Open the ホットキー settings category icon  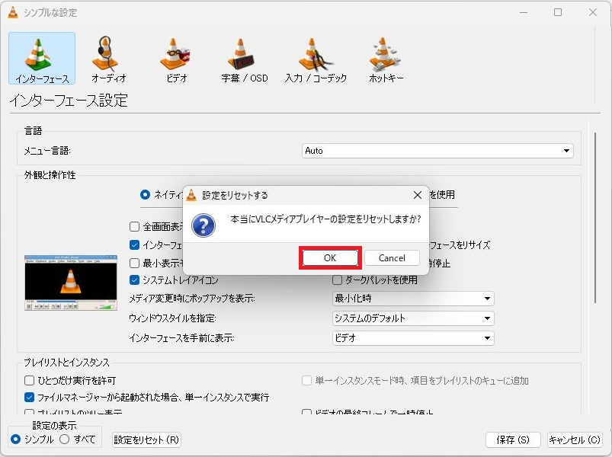pyautogui.click(x=386, y=58)
